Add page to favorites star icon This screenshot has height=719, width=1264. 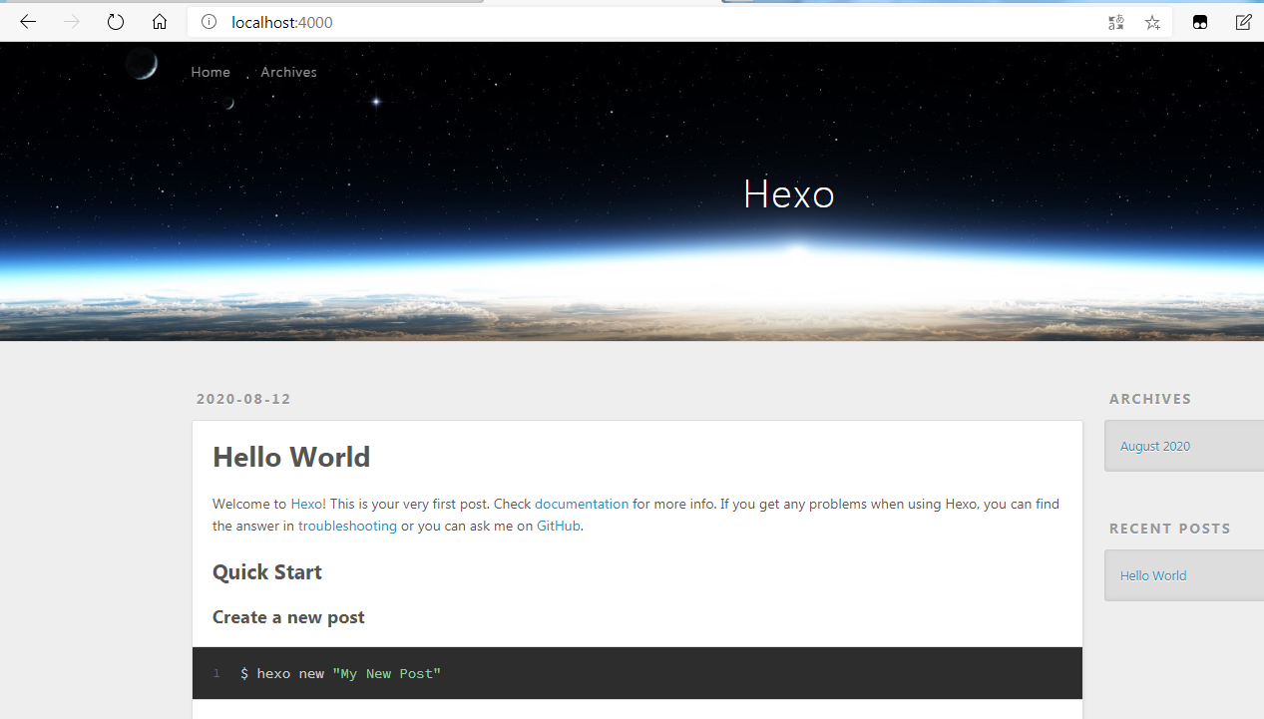point(1152,22)
